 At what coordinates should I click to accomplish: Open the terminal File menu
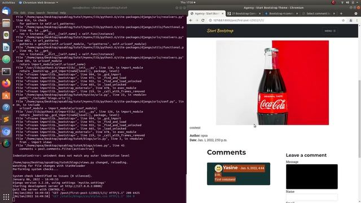coord(16,12)
